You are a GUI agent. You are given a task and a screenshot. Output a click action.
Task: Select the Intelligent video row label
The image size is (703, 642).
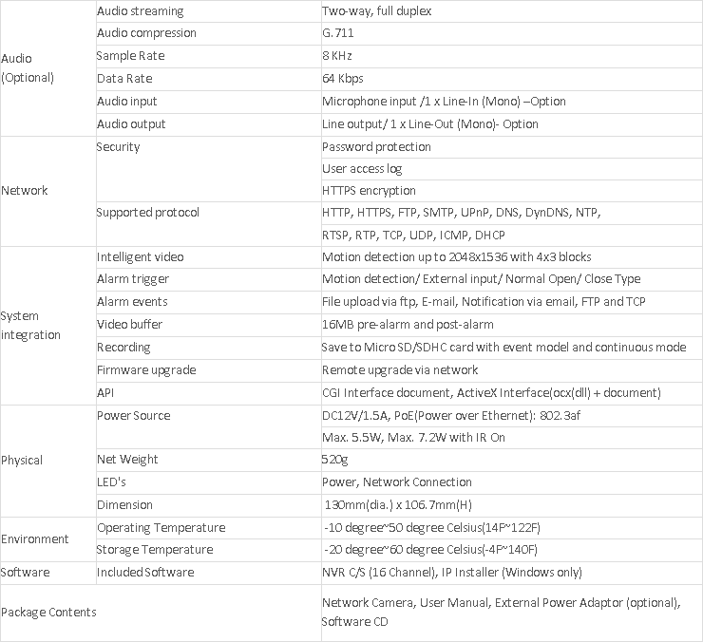point(140,257)
